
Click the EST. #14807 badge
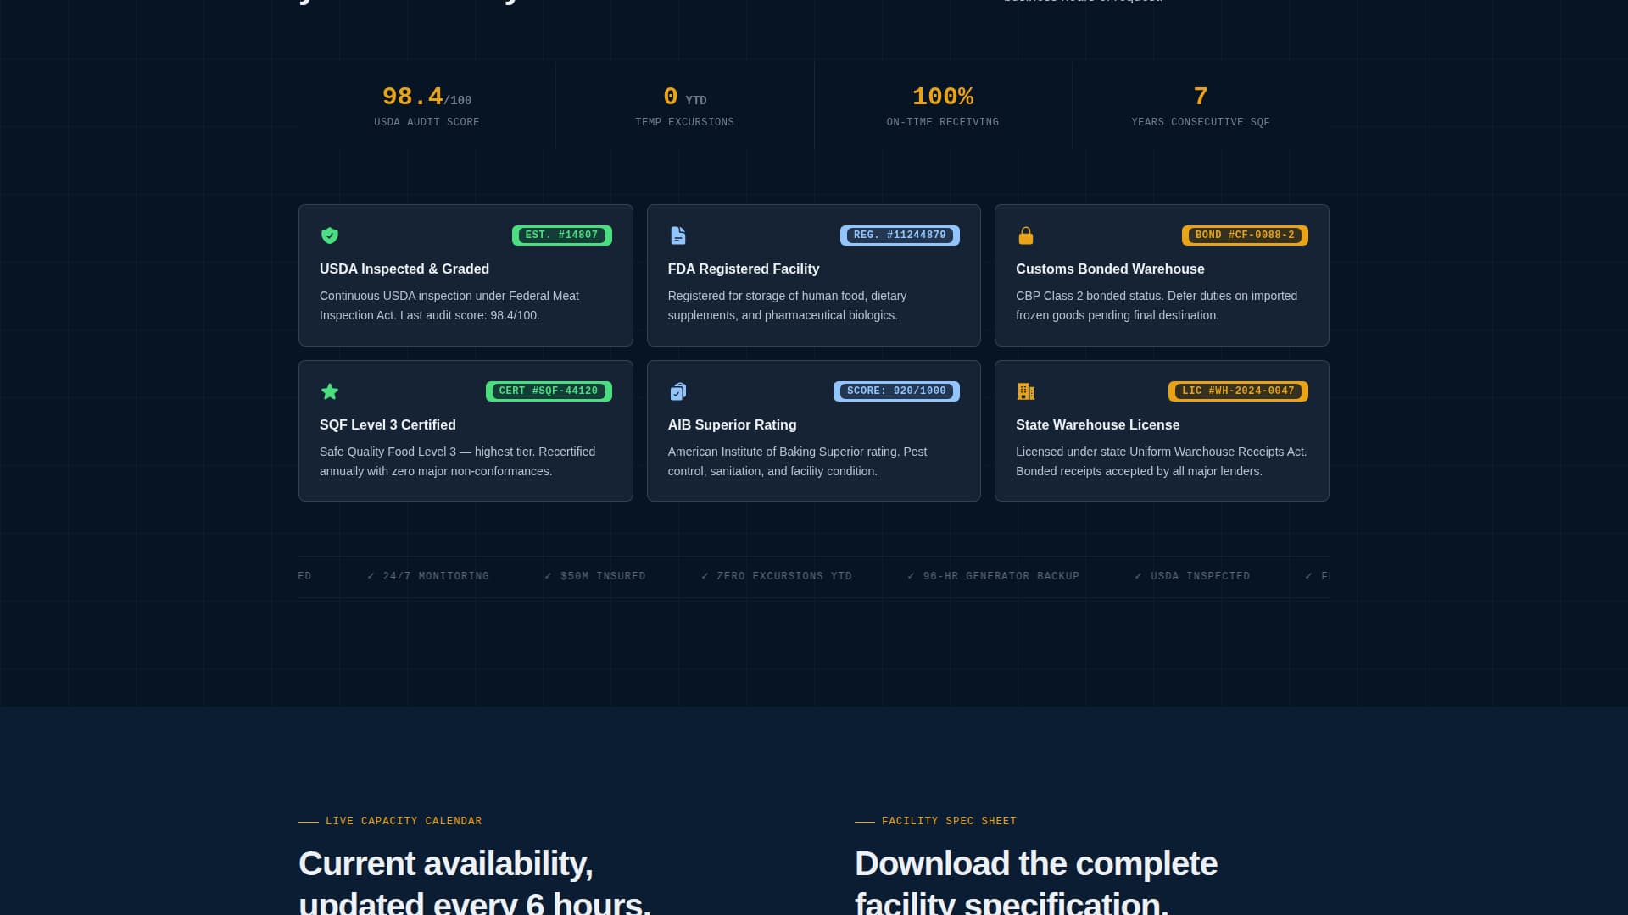(561, 236)
